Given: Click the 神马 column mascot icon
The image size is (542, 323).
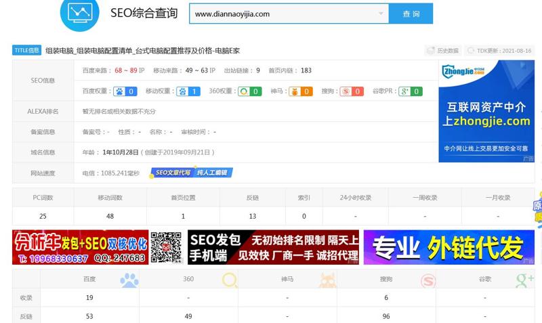Looking at the screenshot, I should click(x=327, y=280).
